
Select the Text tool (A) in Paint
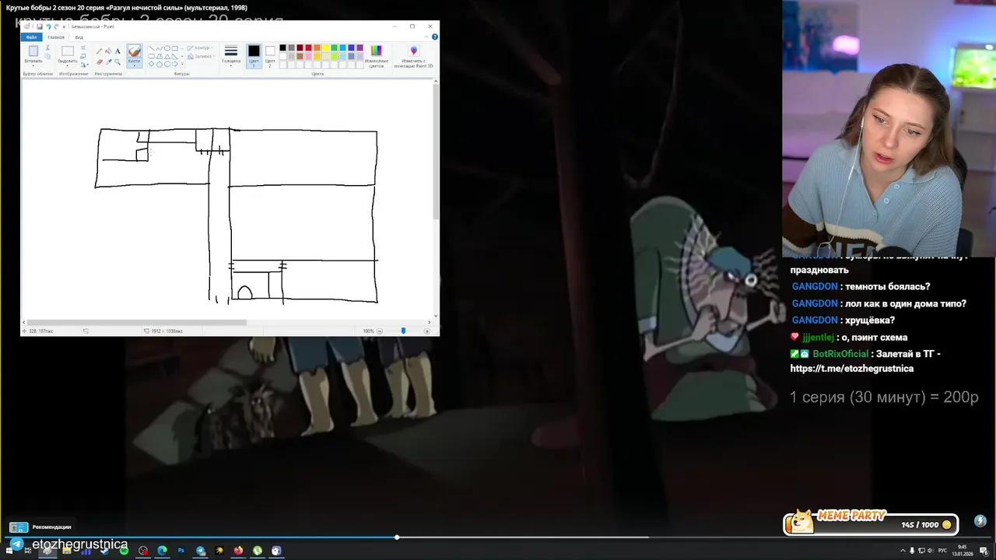click(117, 51)
